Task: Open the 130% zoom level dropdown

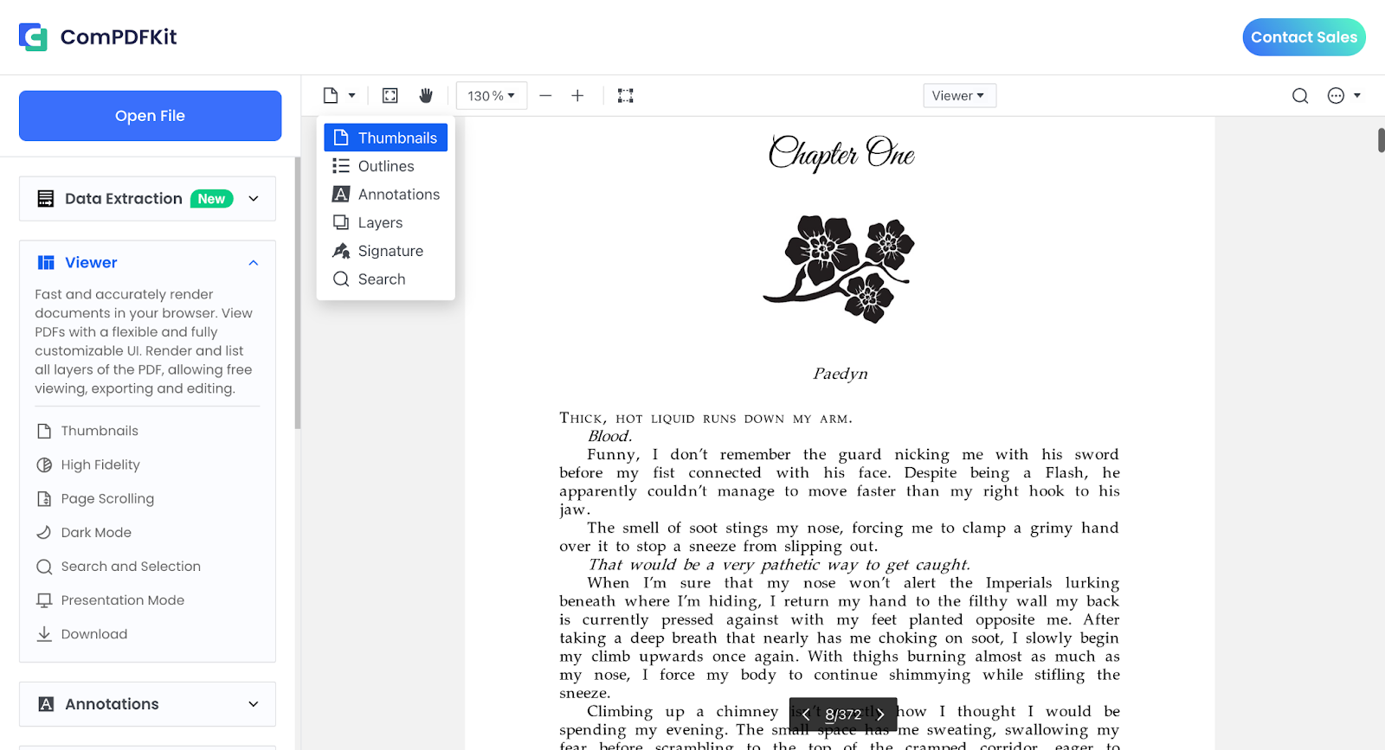Action: tap(491, 96)
